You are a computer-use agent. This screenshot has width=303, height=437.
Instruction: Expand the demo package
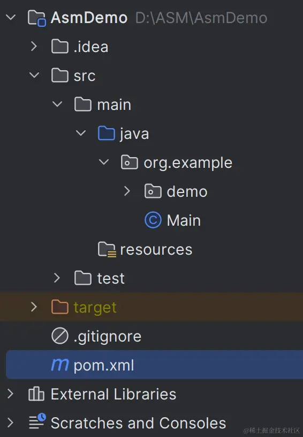pos(127,191)
